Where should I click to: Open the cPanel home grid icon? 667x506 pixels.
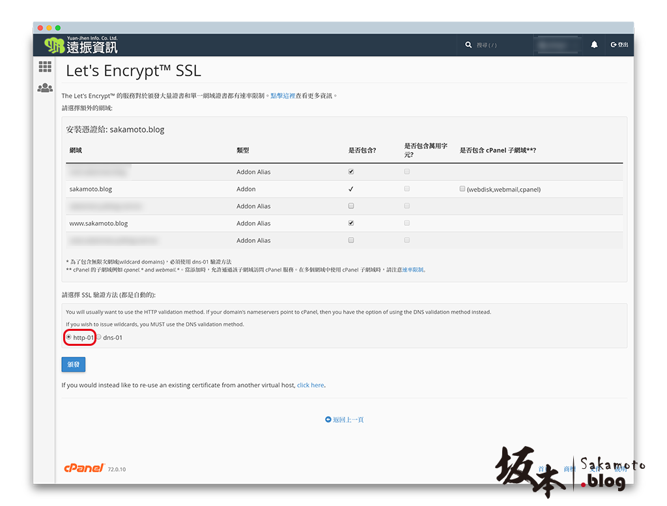[x=45, y=66]
